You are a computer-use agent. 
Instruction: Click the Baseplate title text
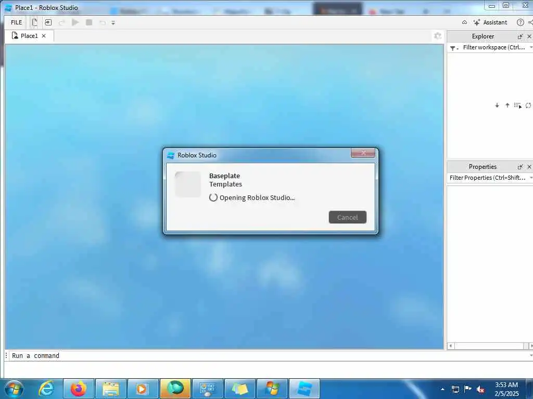224,176
